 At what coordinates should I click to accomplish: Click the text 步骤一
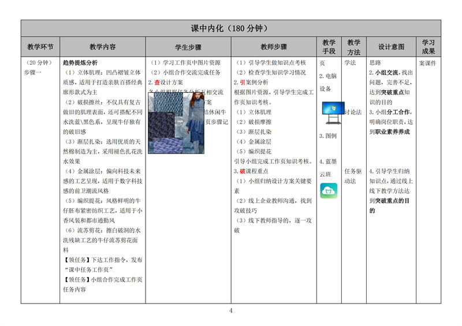[33, 73]
